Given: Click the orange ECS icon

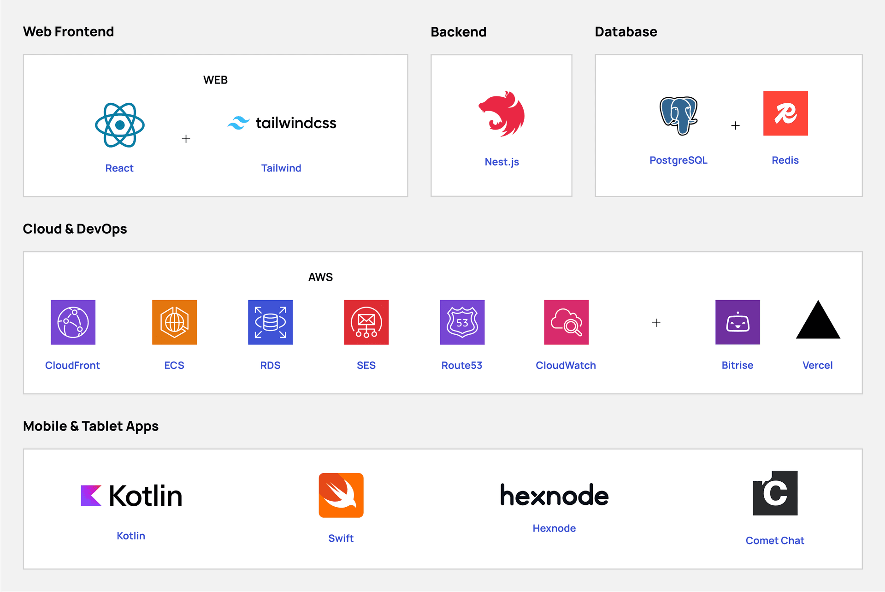Looking at the screenshot, I should [174, 322].
